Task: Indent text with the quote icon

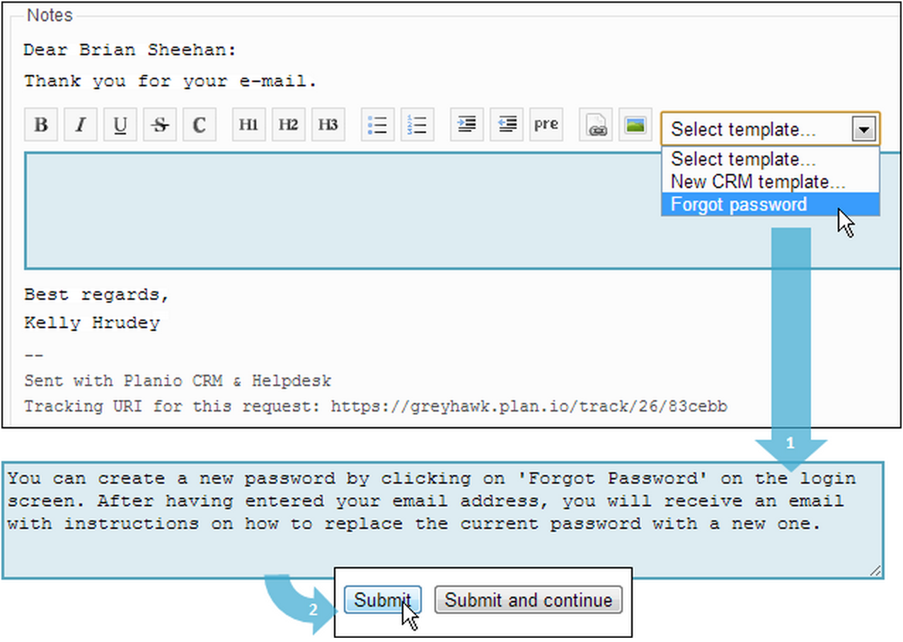Action: point(467,125)
